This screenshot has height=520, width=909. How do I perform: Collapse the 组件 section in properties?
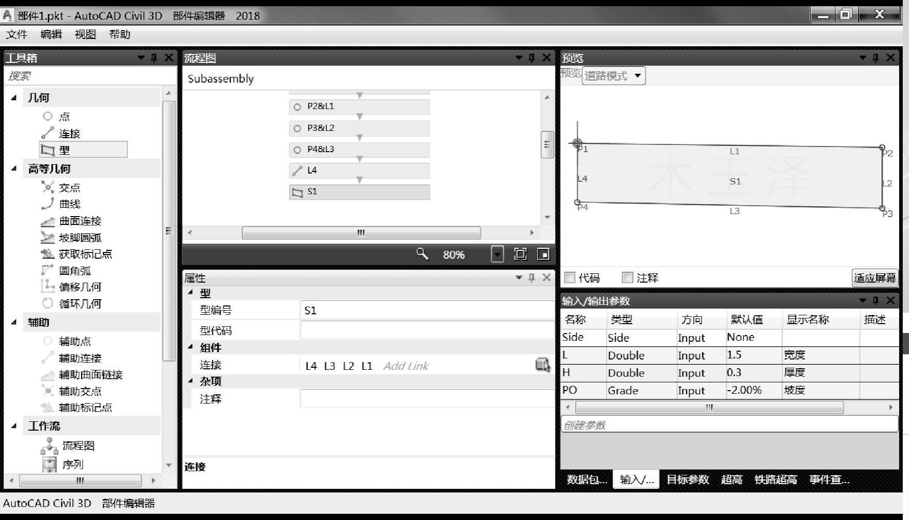coord(191,347)
